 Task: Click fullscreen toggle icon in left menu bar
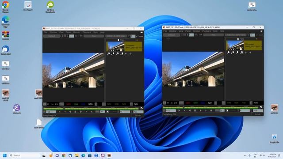point(141,32)
